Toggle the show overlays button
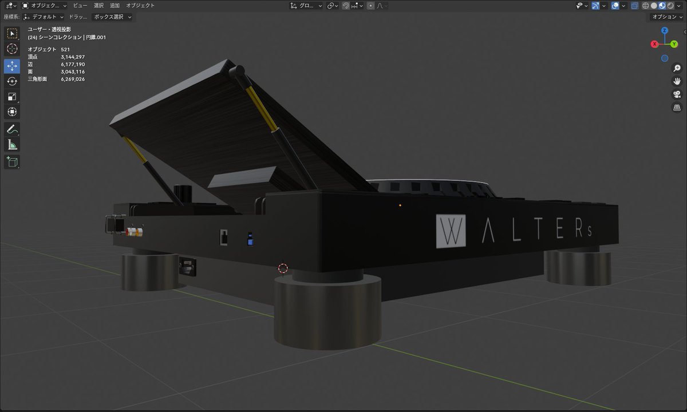This screenshot has height=412, width=687. (615, 5)
